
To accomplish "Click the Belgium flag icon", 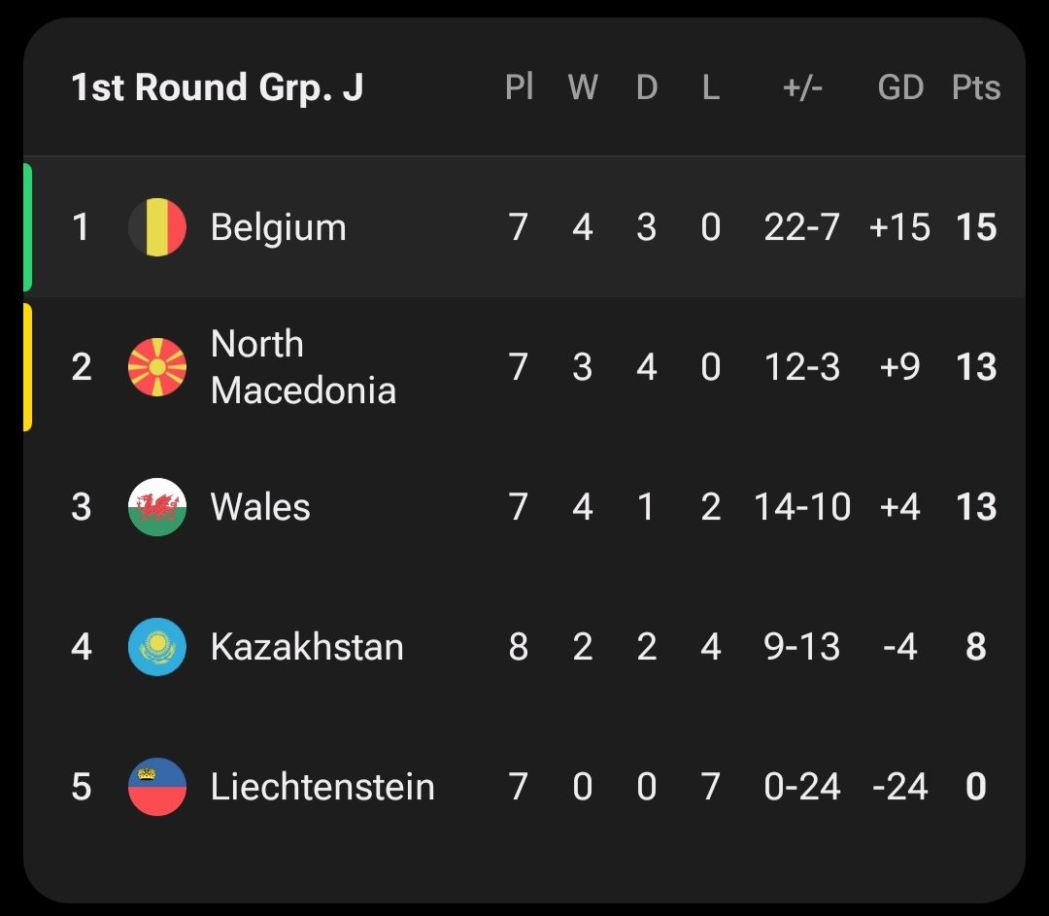I will (157, 227).
